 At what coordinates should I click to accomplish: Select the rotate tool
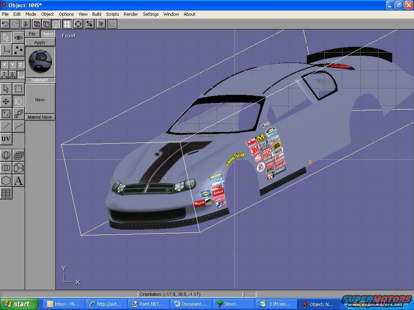(19, 101)
